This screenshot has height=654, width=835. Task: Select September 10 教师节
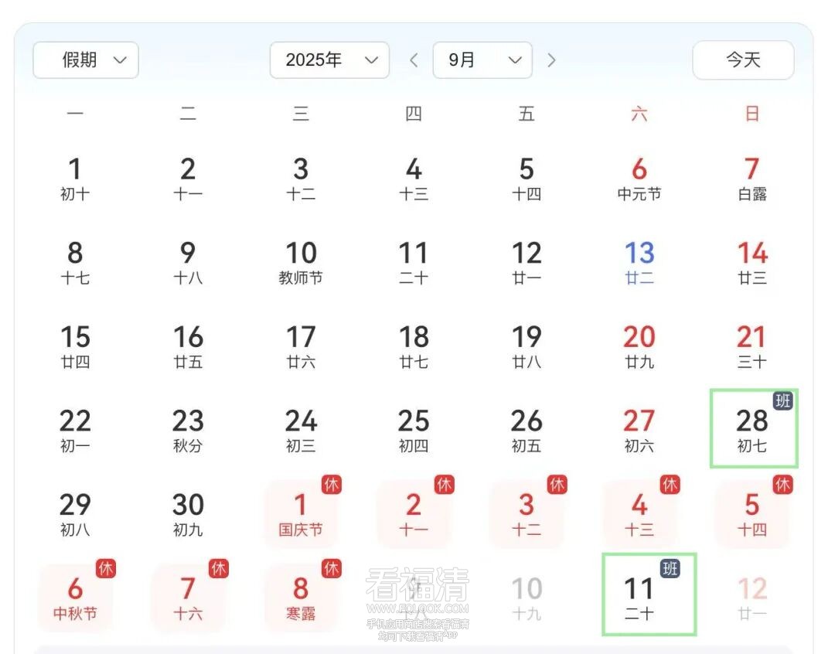(x=301, y=262)
